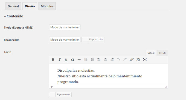186x100 pixels.
Task: Toggle Underline formatting button
Action: [x=66, y=60]
